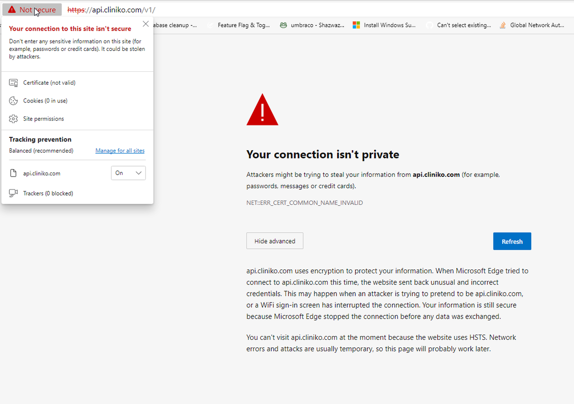Click the address bar URL

click(111, 10)
